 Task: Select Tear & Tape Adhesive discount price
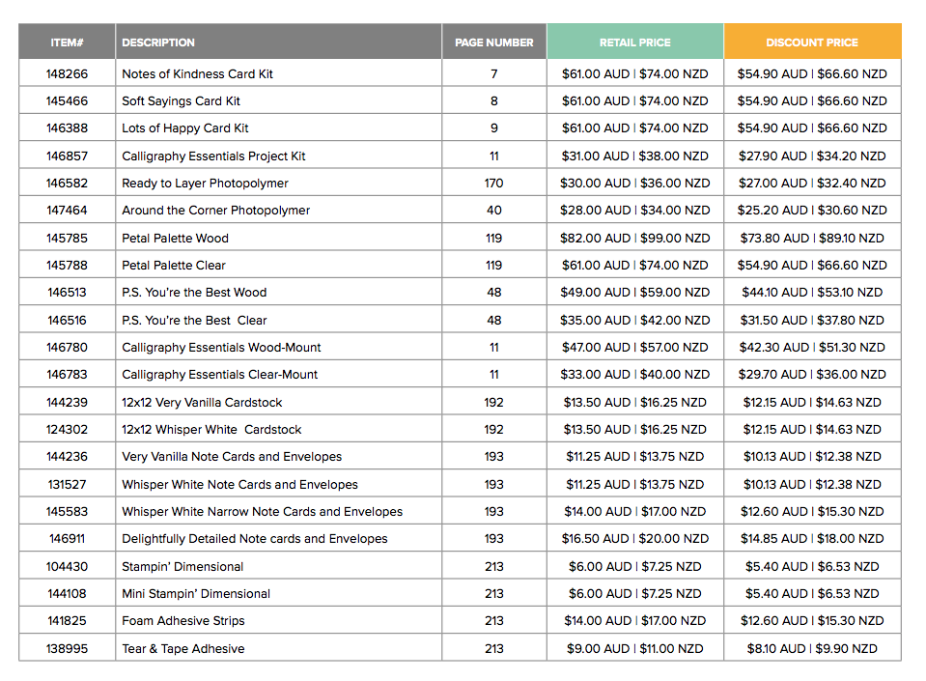click(x=811, y=649)
